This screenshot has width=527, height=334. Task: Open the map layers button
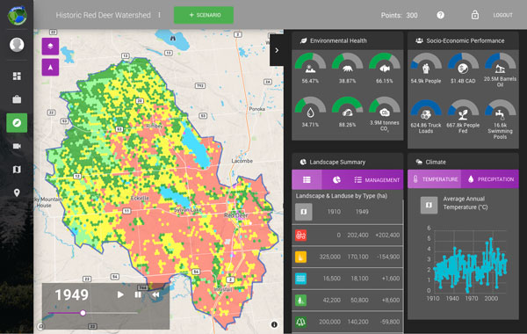click(x=50, y=46)
